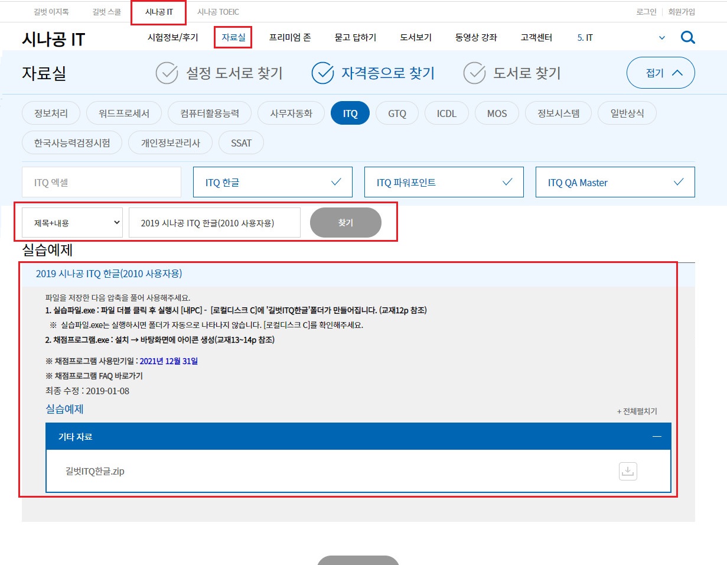Open 채점프로그램 FAQ 바로가기 link
This screenshot has width=727, height=565.
click(94, 376)
